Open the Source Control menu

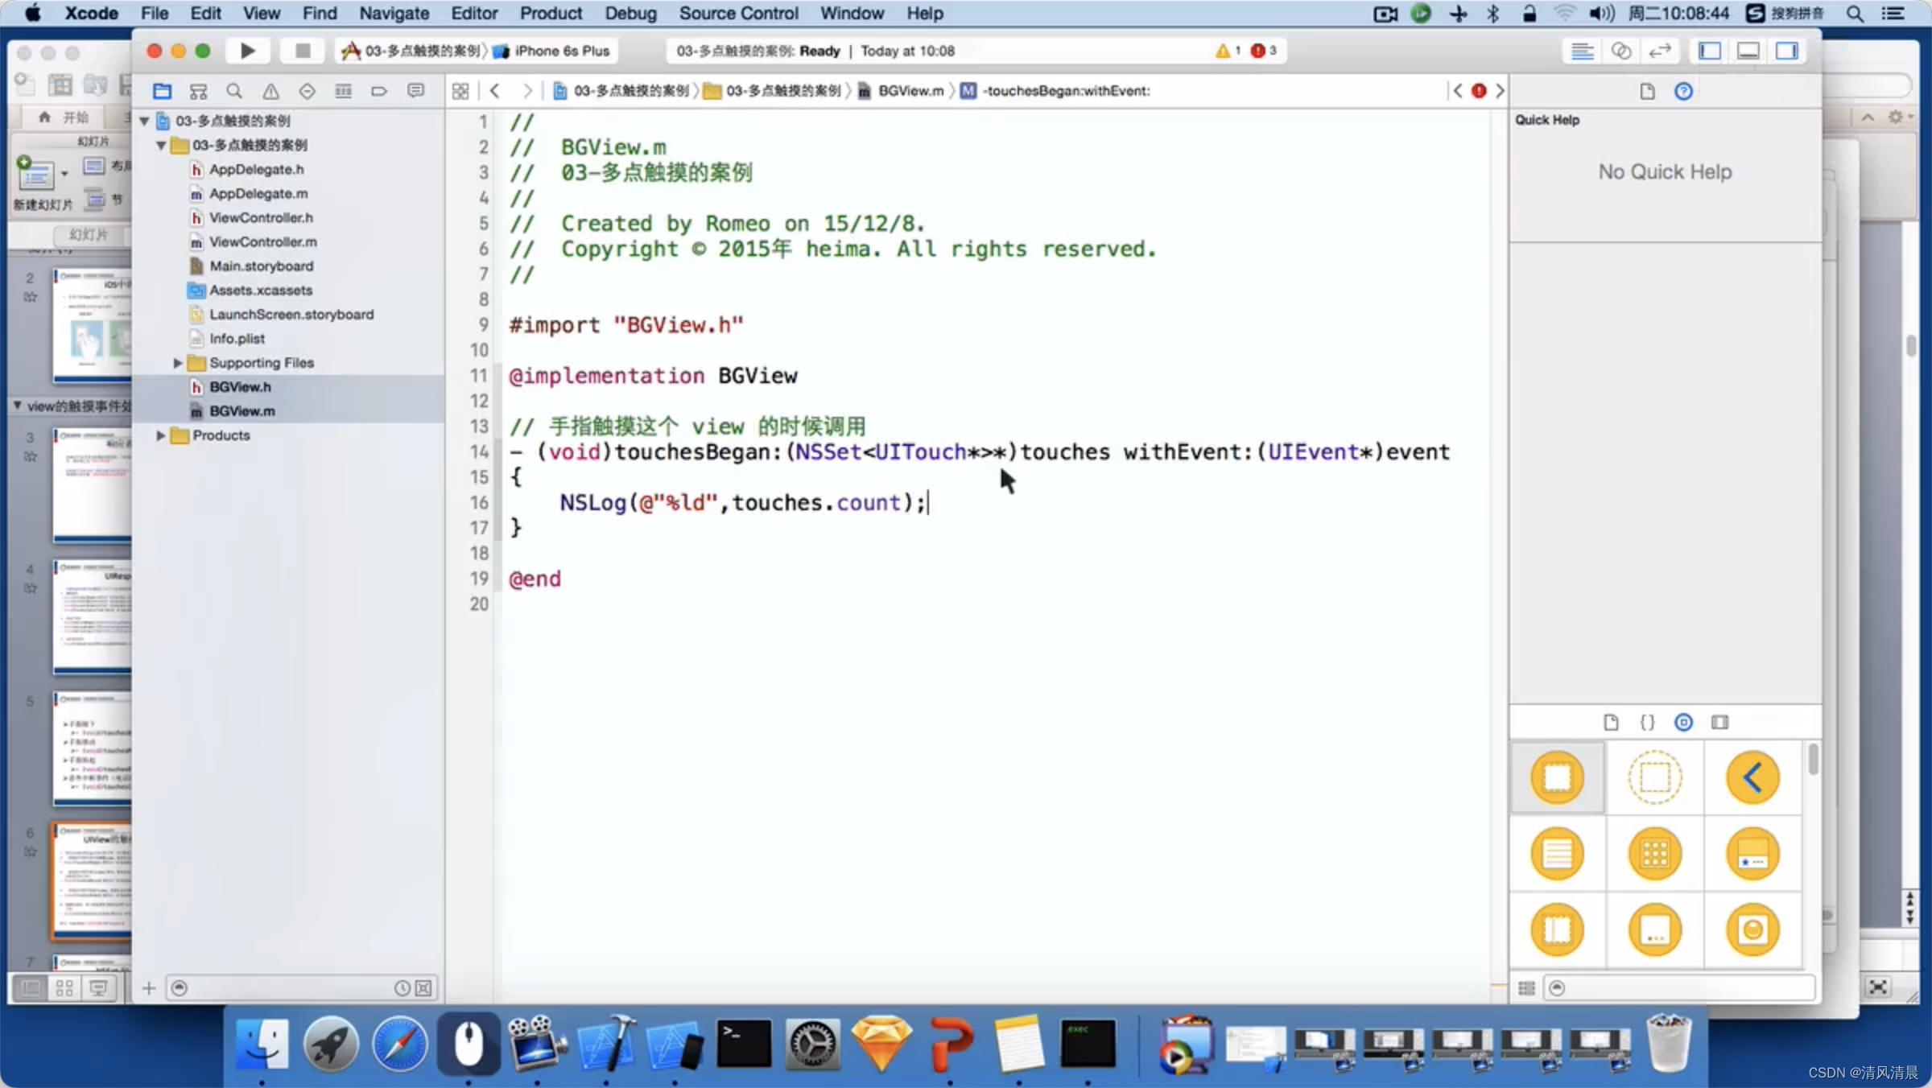click(x=737, y=13)
